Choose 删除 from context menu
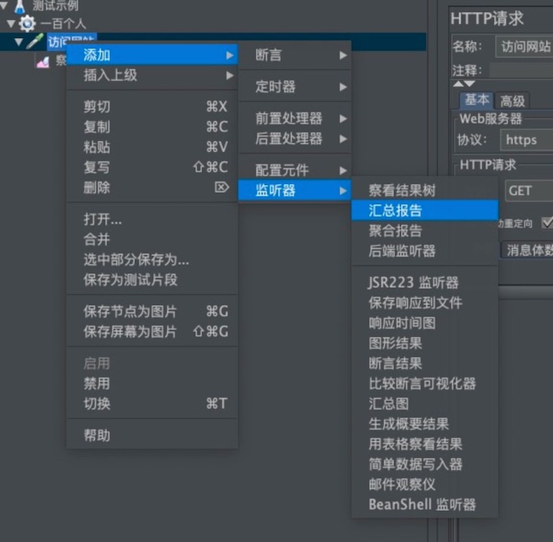553x542 pixels. 152,187
